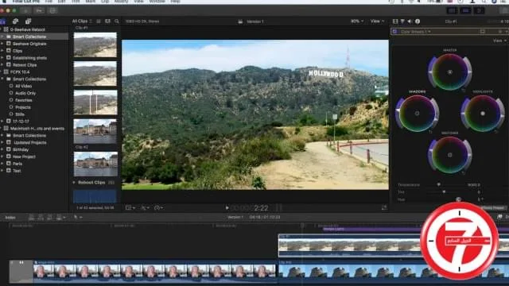Click the timeline Index button

tap(10, 218)
